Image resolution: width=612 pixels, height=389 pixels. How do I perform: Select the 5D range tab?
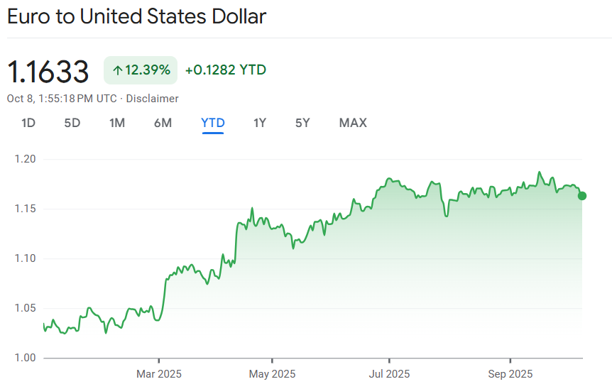(72, 123)
